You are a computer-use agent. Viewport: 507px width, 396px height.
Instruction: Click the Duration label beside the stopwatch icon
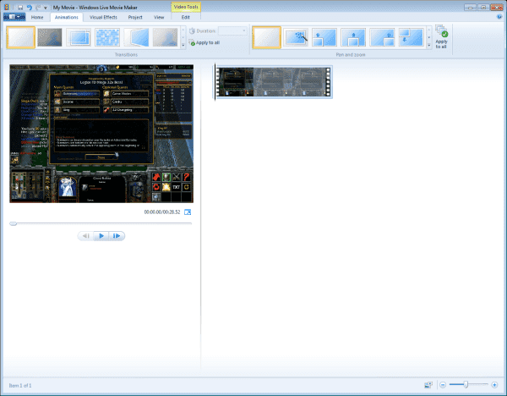click(x=206, y=31)
